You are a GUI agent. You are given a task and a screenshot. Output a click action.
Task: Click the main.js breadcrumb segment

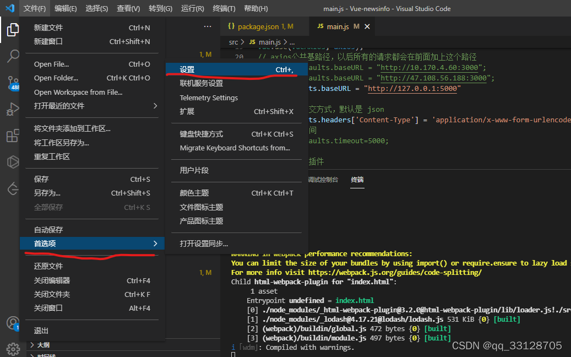(270, 42)
